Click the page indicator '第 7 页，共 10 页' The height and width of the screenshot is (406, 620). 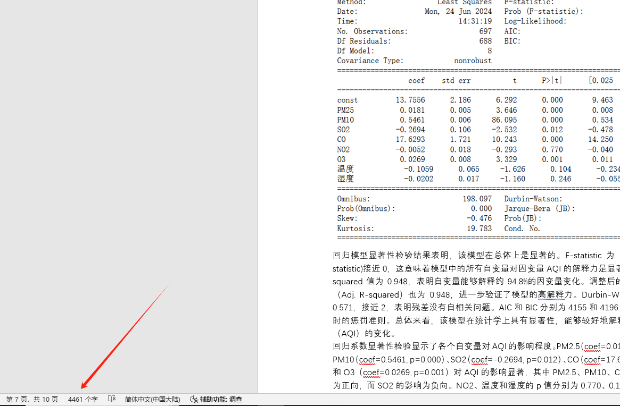32,399
